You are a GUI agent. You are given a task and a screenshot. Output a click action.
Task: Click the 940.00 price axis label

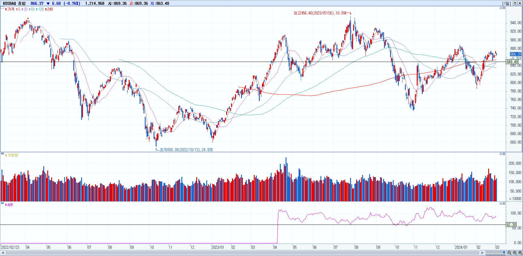coord(516,23)
